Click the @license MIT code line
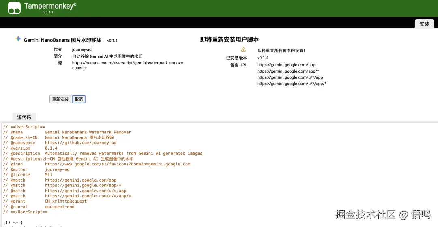 (28, 175)
